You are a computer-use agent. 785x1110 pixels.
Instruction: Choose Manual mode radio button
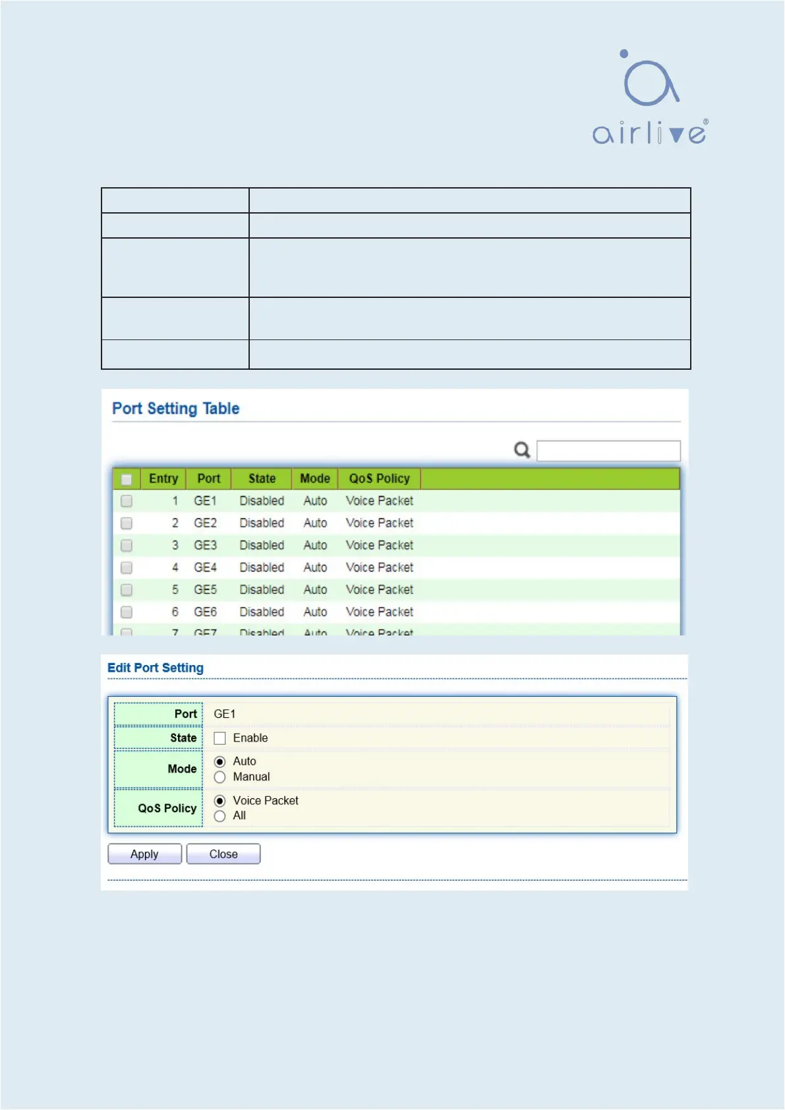[220, 777]
